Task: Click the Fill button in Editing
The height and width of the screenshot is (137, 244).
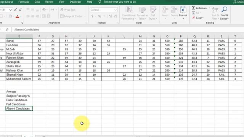Action: pyautogui.click(x=197, y=13)
